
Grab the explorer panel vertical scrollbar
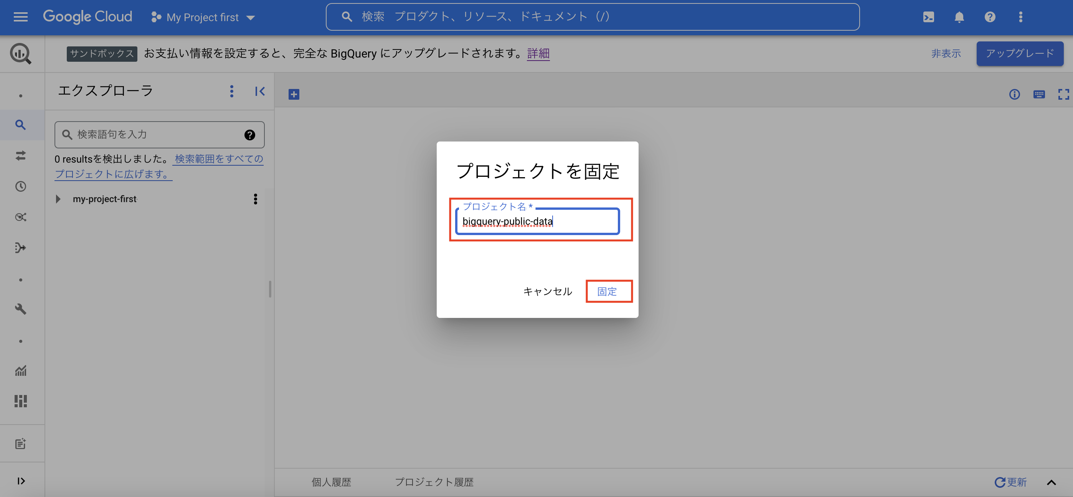270,289
